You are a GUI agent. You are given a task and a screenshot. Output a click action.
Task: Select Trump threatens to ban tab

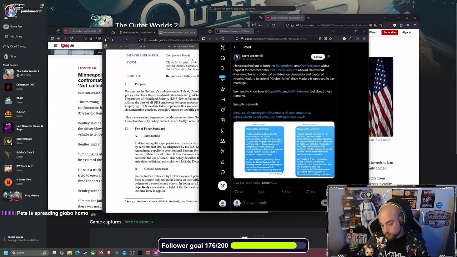(x=285, y=17)
